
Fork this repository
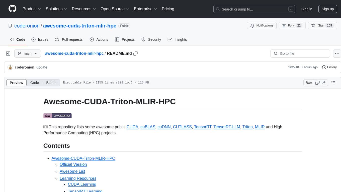(292, 25)
